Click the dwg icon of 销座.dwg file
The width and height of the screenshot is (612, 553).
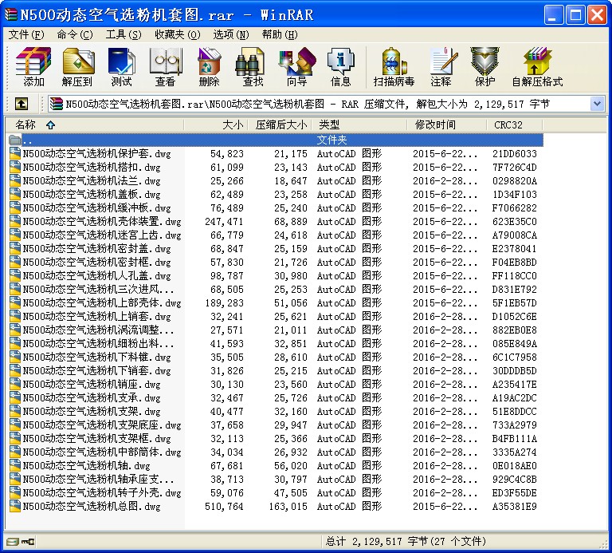[x=15, y=384]
